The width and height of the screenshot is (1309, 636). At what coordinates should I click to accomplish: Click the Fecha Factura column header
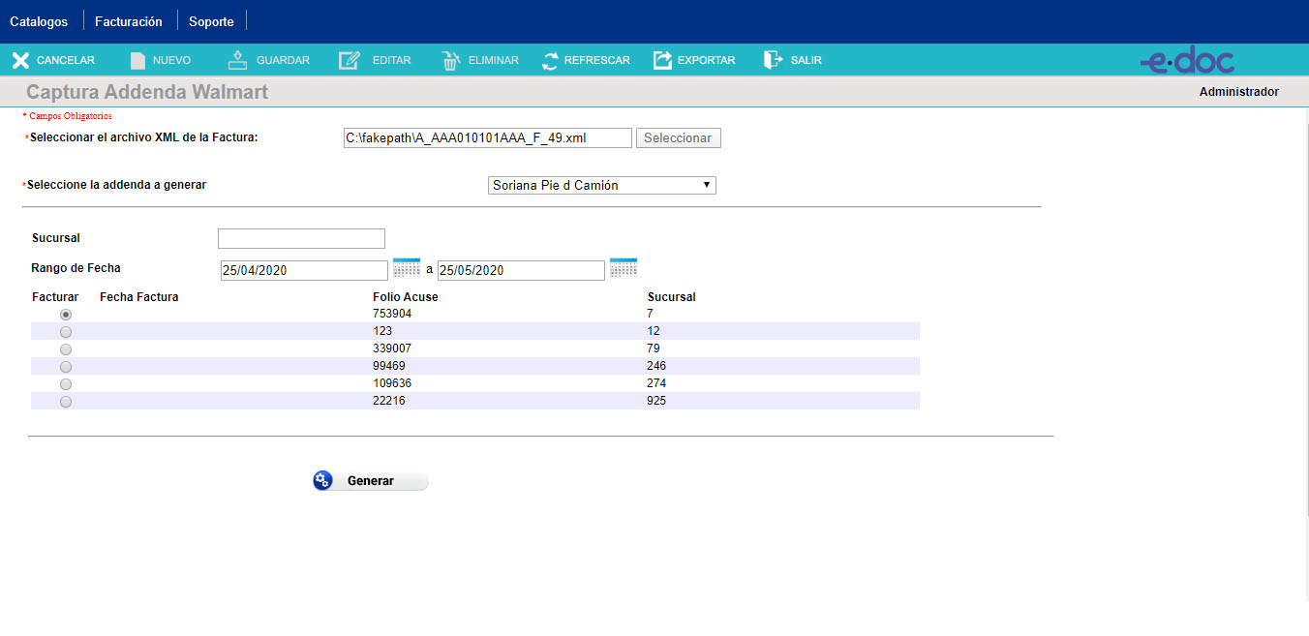tap(139, 297)
